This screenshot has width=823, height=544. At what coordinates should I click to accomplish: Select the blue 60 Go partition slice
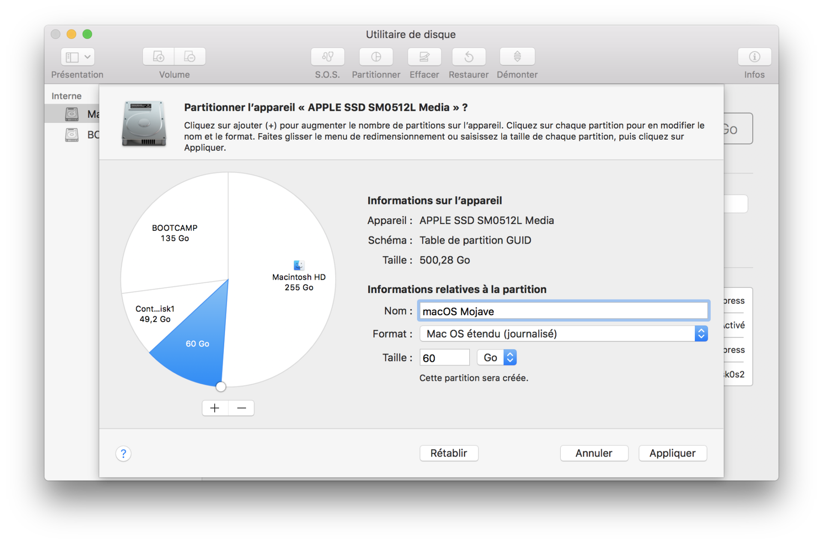198,344
